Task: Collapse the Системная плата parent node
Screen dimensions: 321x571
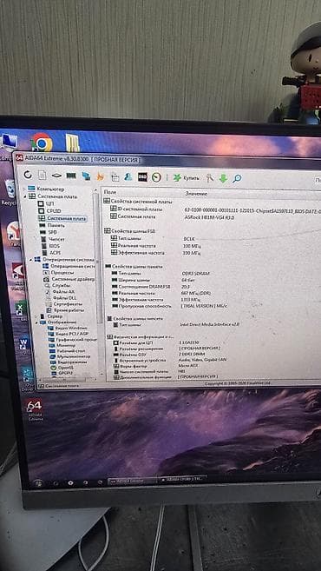Action: (25, 196)
